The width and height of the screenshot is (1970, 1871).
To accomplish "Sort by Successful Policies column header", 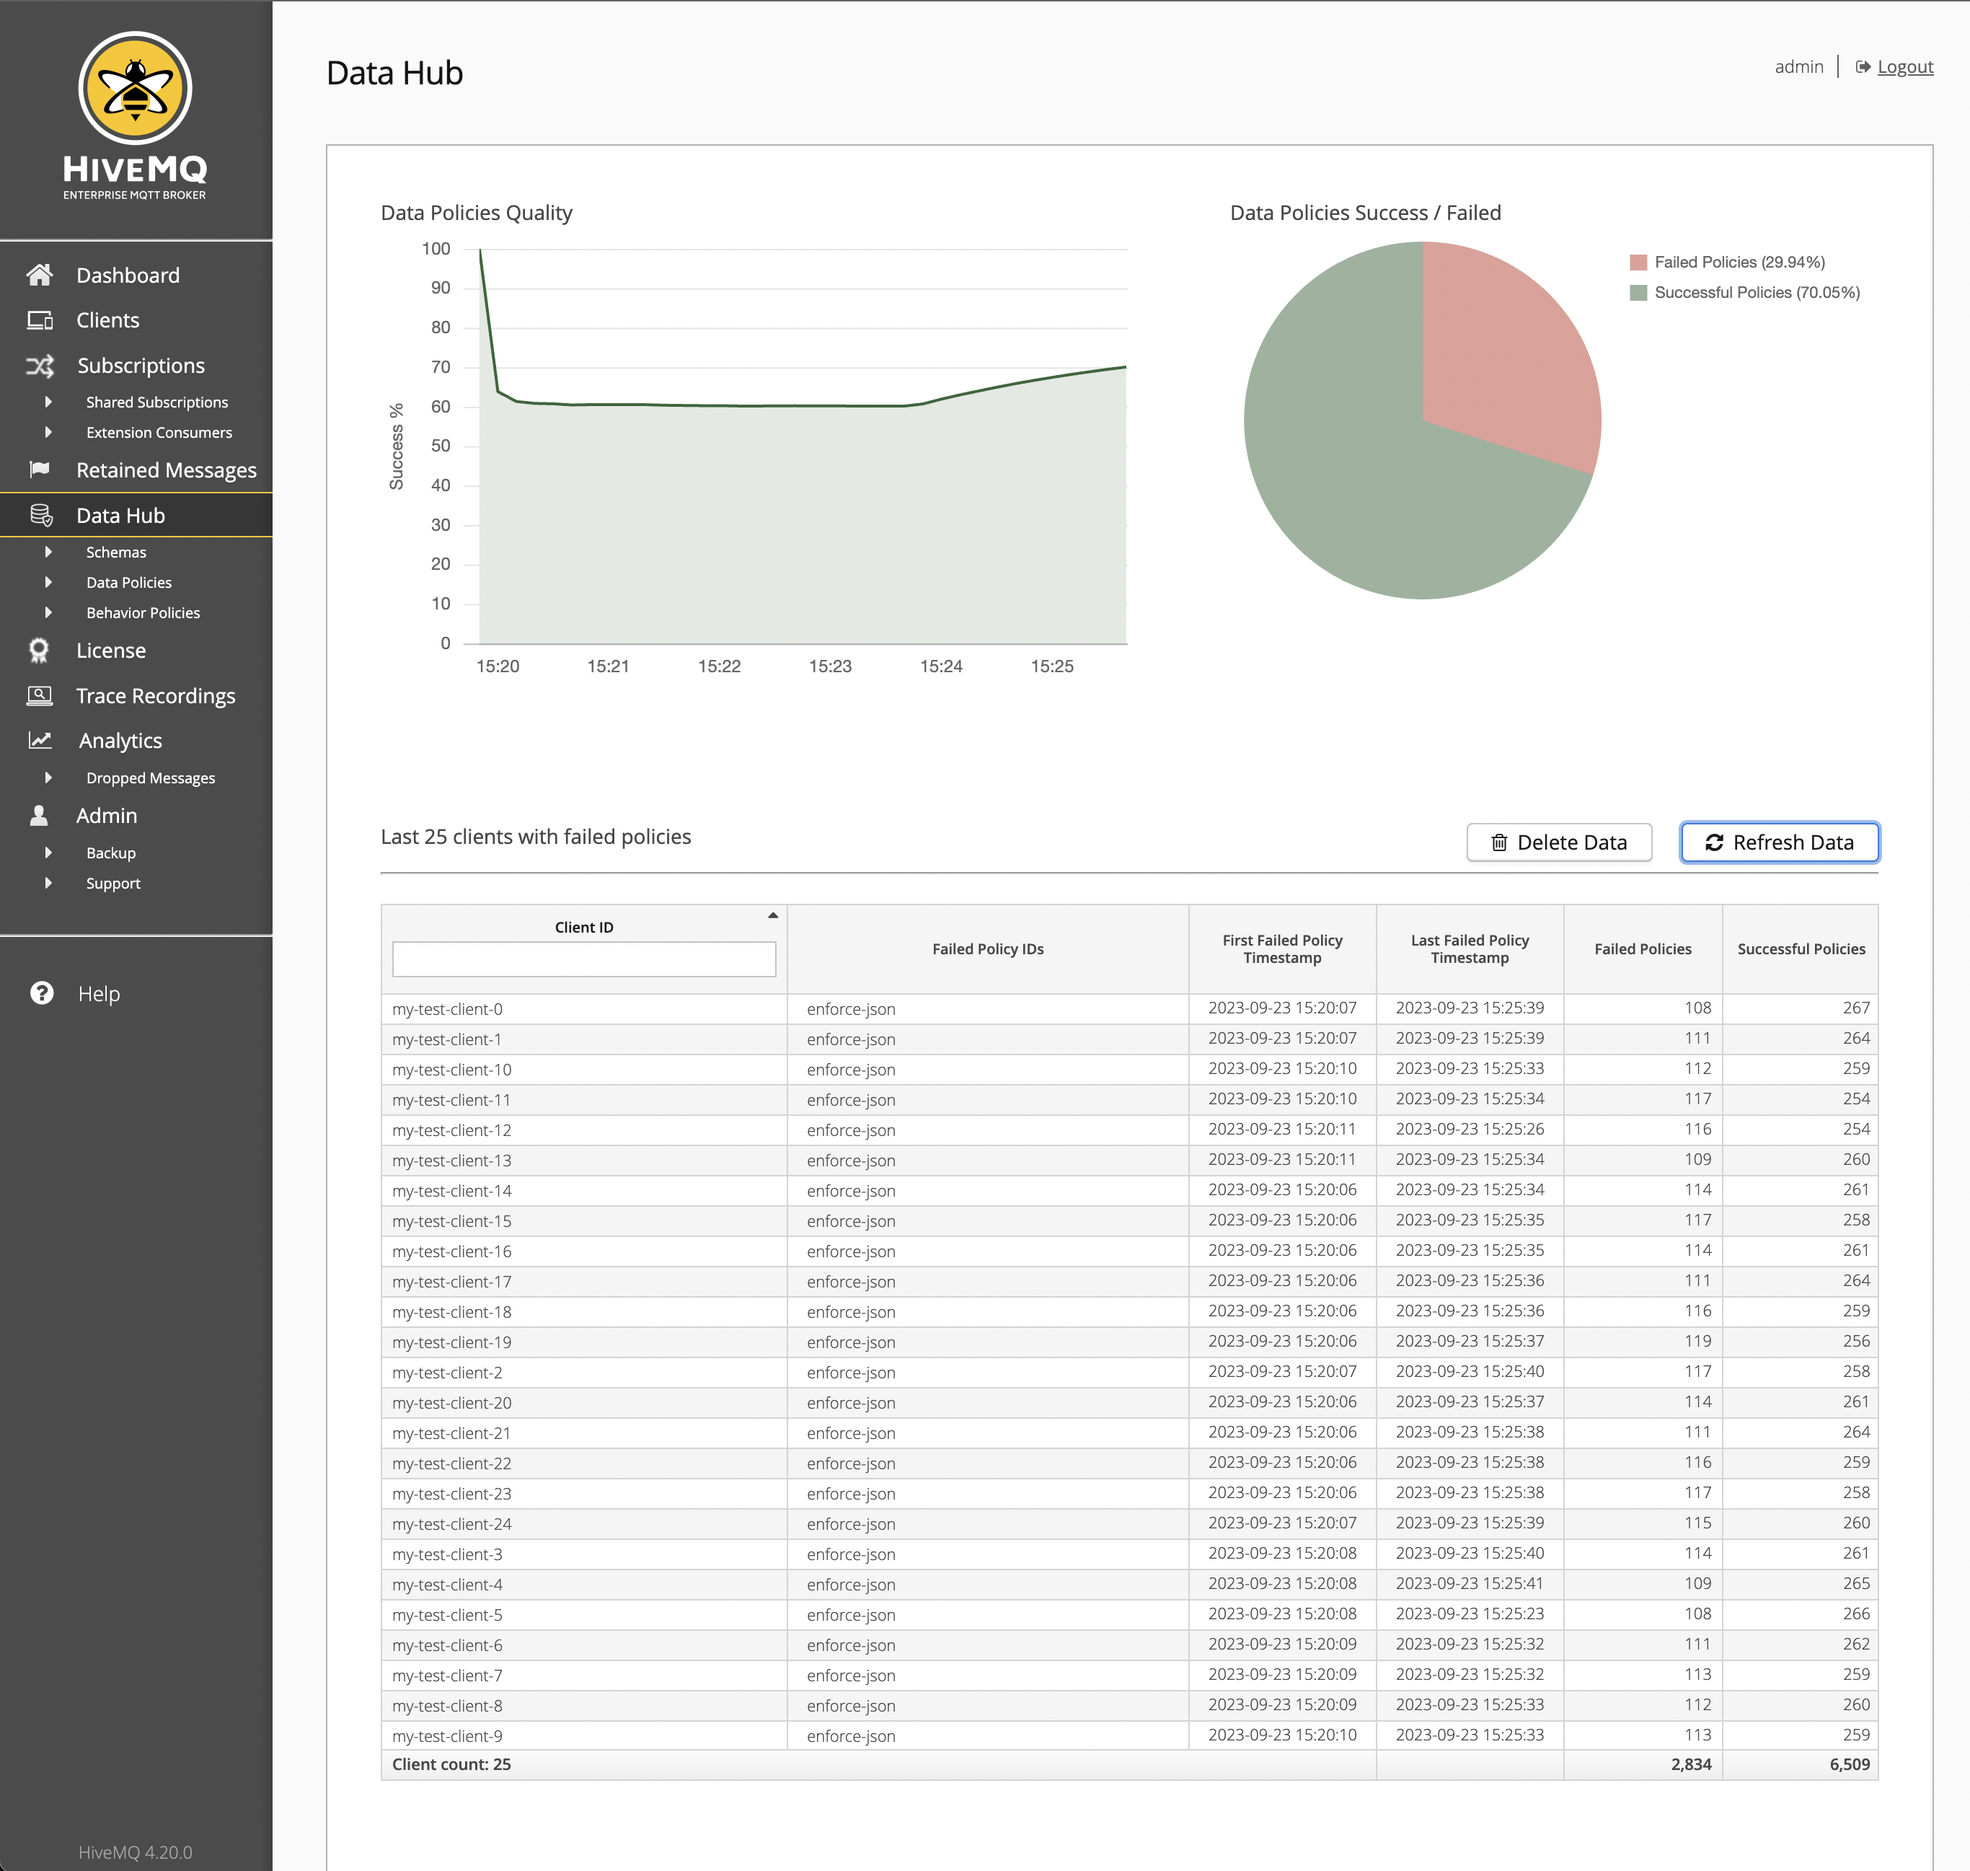I will (x=1801, y=948).
